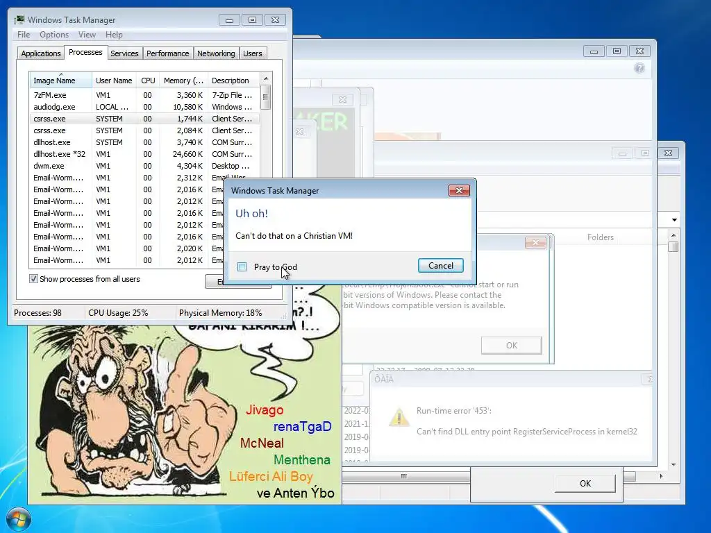Viewport: 711px width, 533px height.
Task: Click the Processes: 98 status bar entry
Action: coord(37,313)
